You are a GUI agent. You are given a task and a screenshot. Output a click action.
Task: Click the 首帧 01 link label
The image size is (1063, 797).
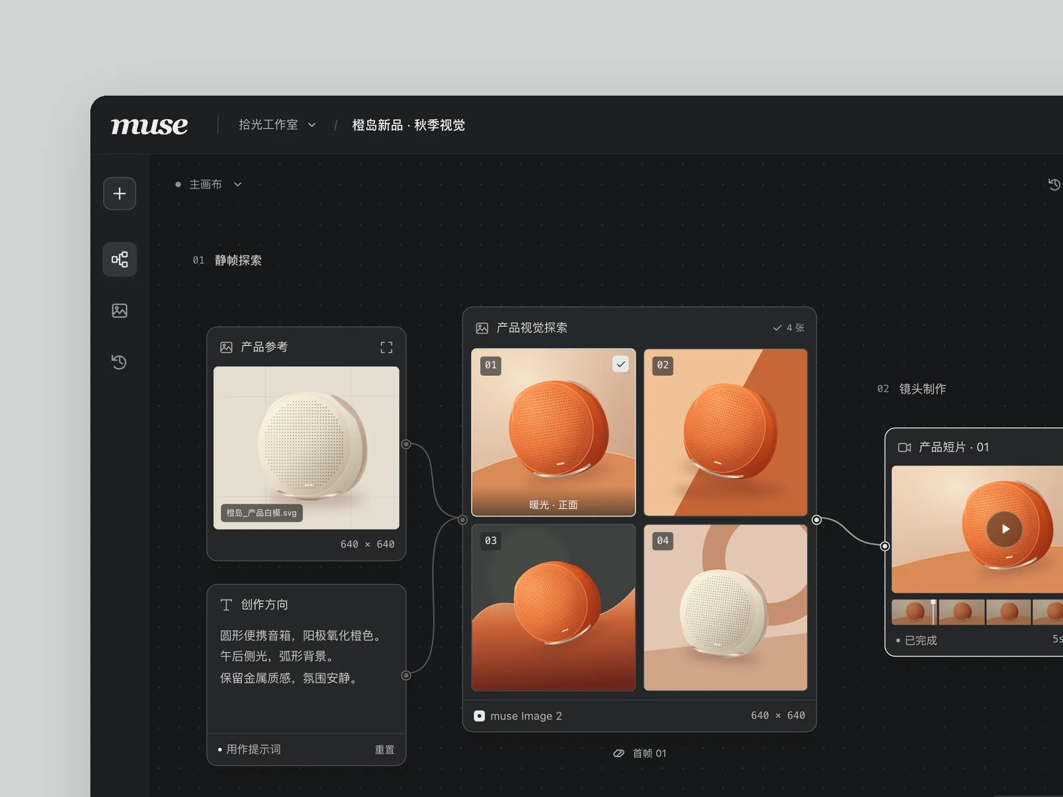[649, 753]
